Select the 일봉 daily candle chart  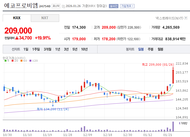tap(141, 49)
